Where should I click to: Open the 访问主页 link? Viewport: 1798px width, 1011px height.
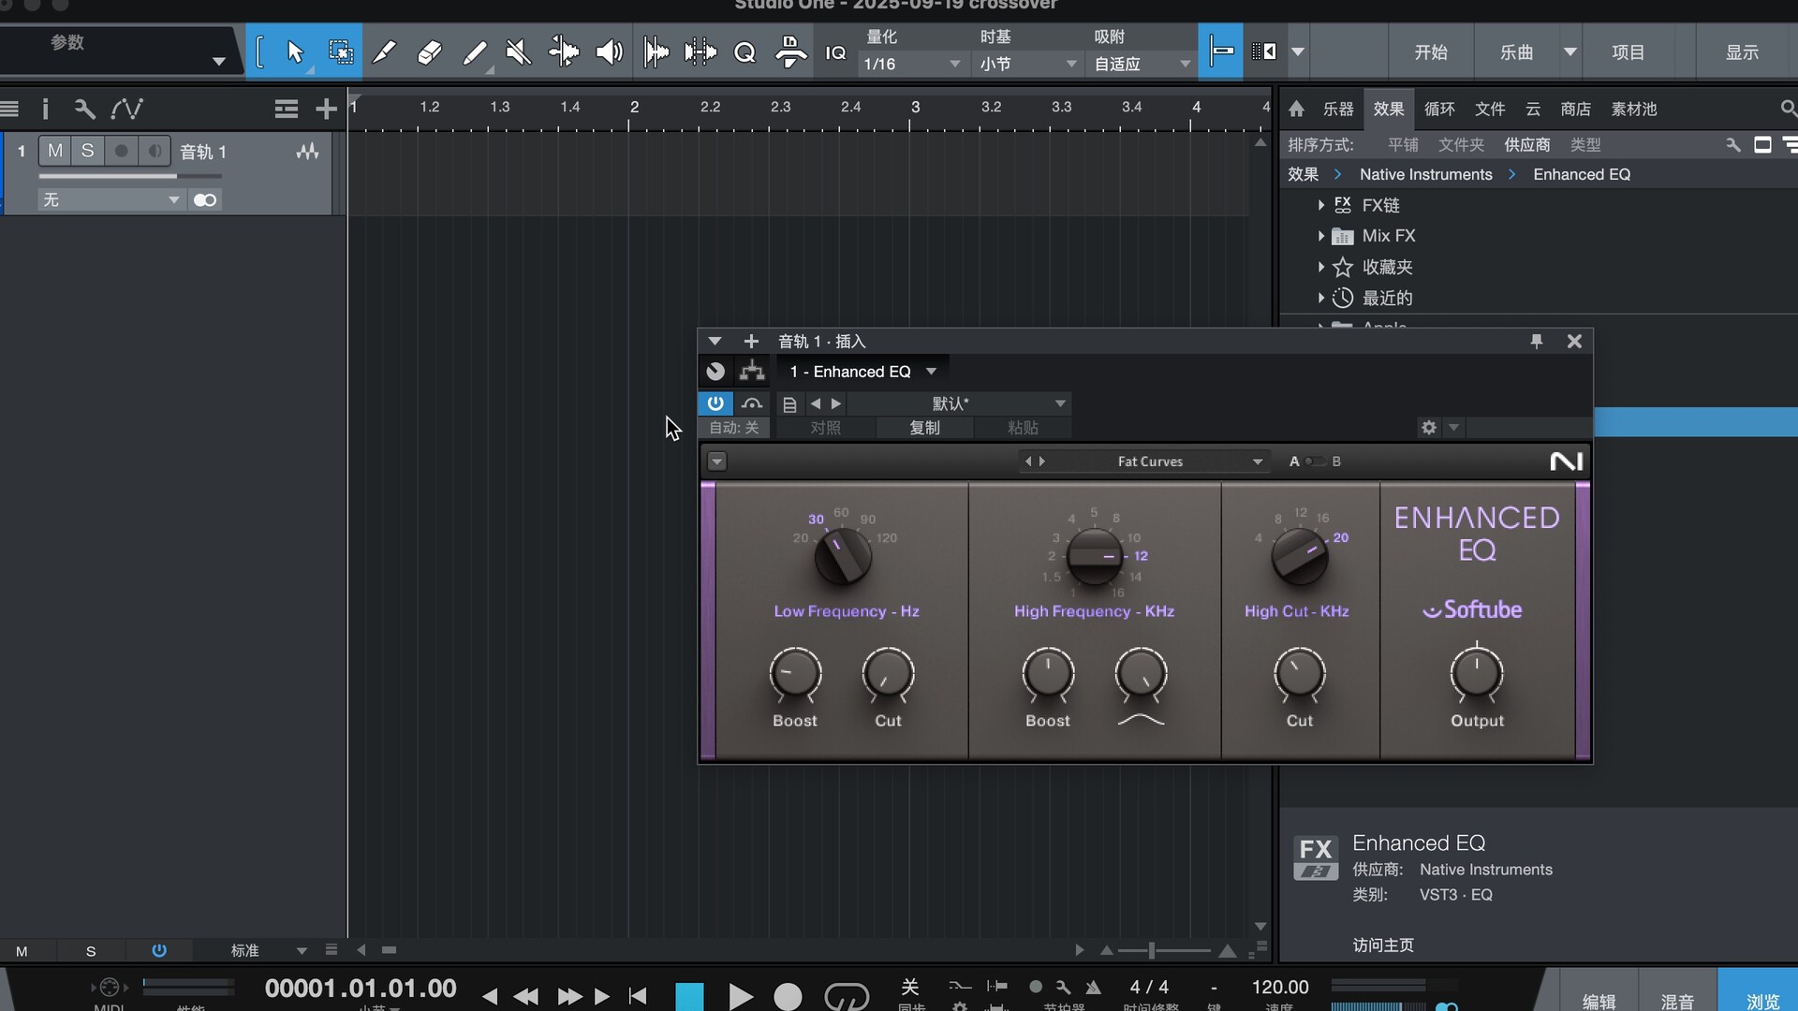pos(1383,945)
